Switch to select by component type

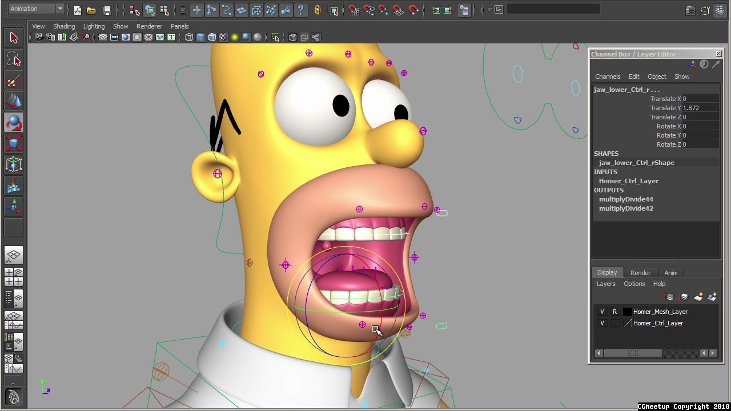[x=164, y=10]
